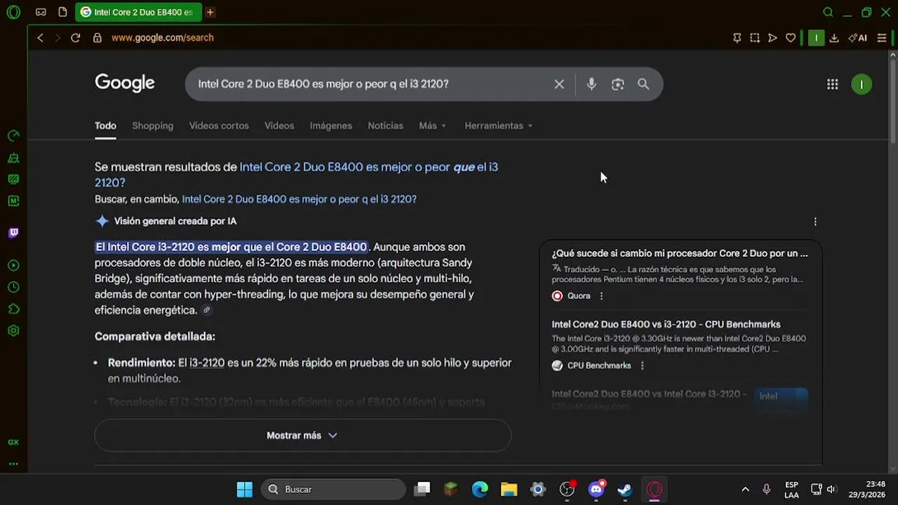Switch to the Videos tab

click(x=279, y=126)
